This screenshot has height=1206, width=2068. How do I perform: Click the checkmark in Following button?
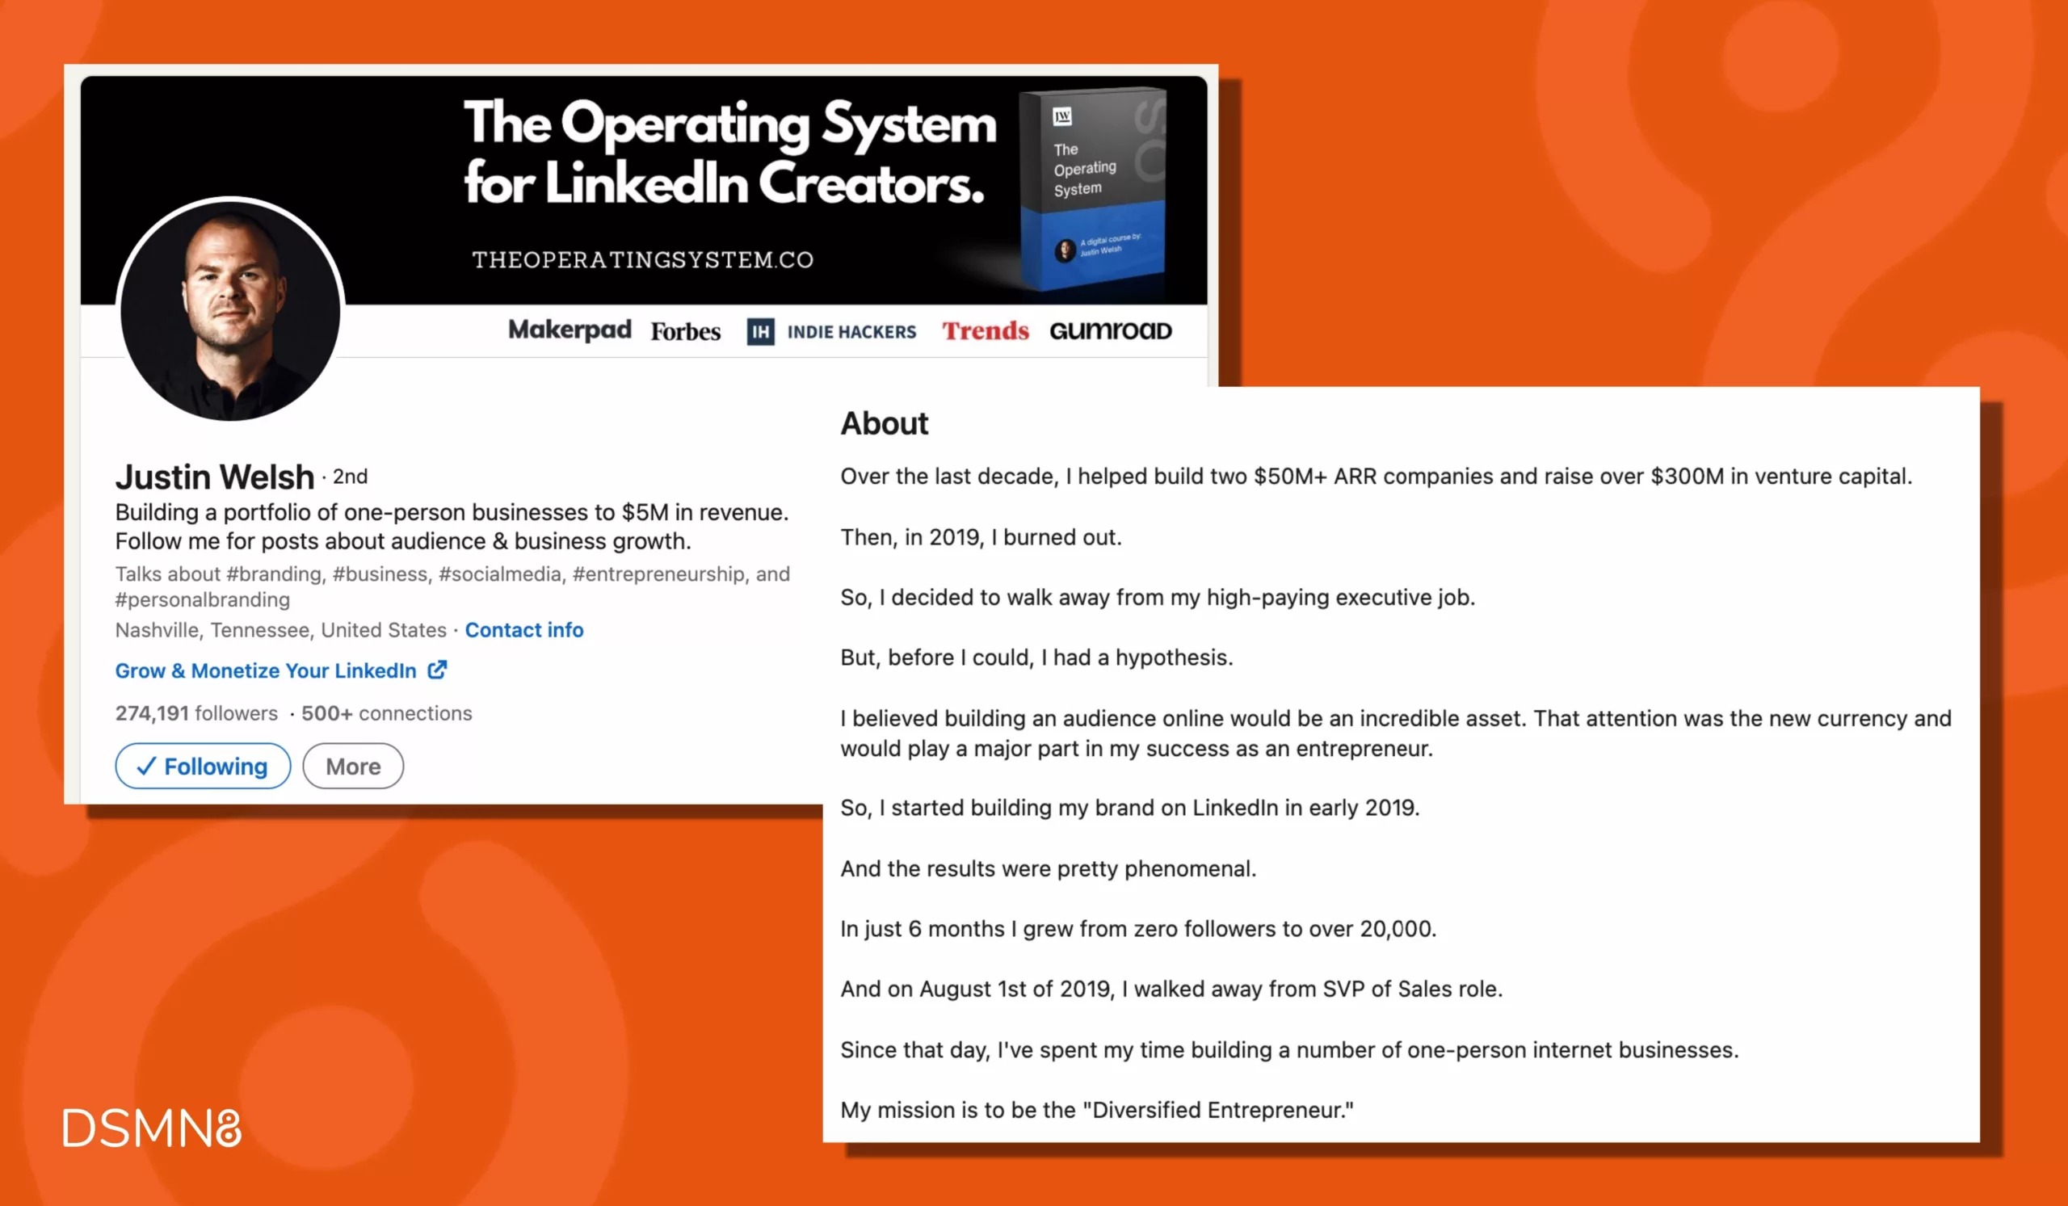[148, 765]
